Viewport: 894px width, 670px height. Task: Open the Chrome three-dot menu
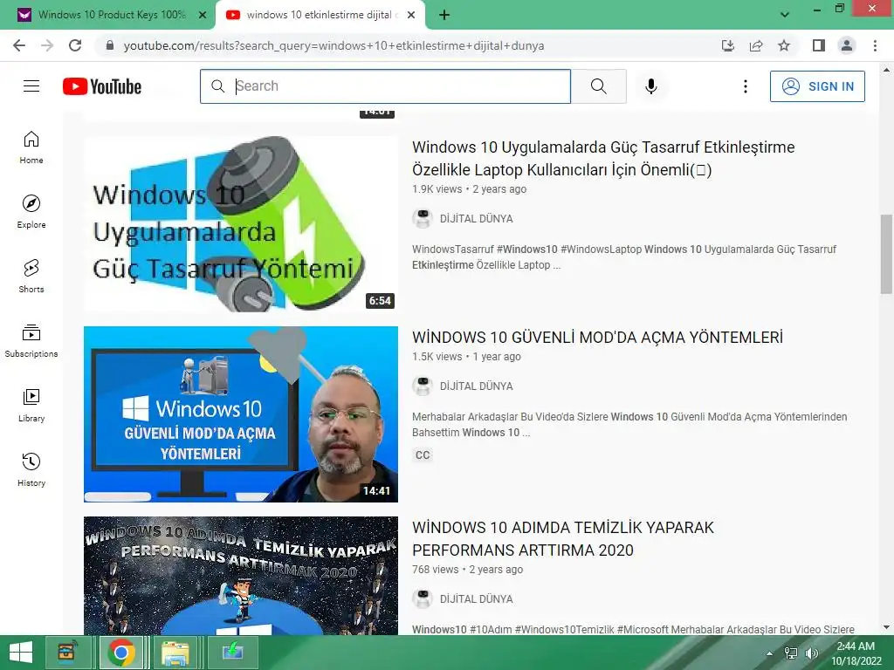click(x=875, y=45)
